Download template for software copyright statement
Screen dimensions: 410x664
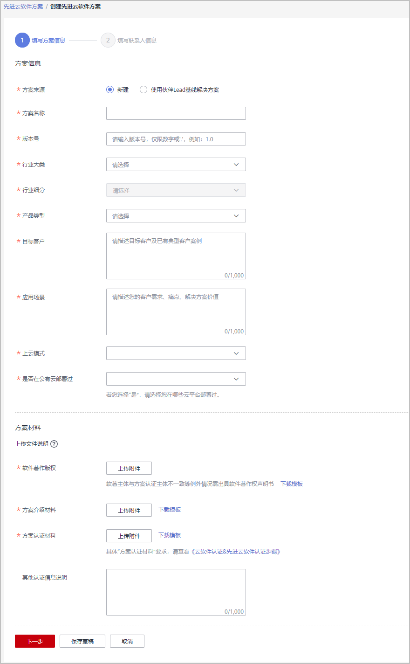pyautogui.click(x=292, y=484)
